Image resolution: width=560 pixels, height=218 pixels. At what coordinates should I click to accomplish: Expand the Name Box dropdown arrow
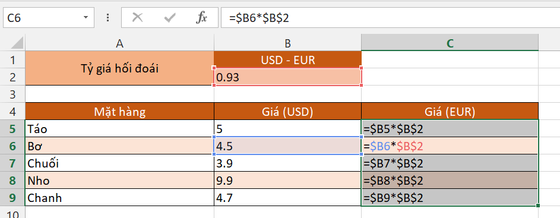tap(86, 17)
